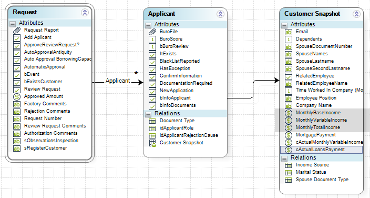Select the bInfoDocuments attribute
The image size is (370, 198).
point(178,105)
